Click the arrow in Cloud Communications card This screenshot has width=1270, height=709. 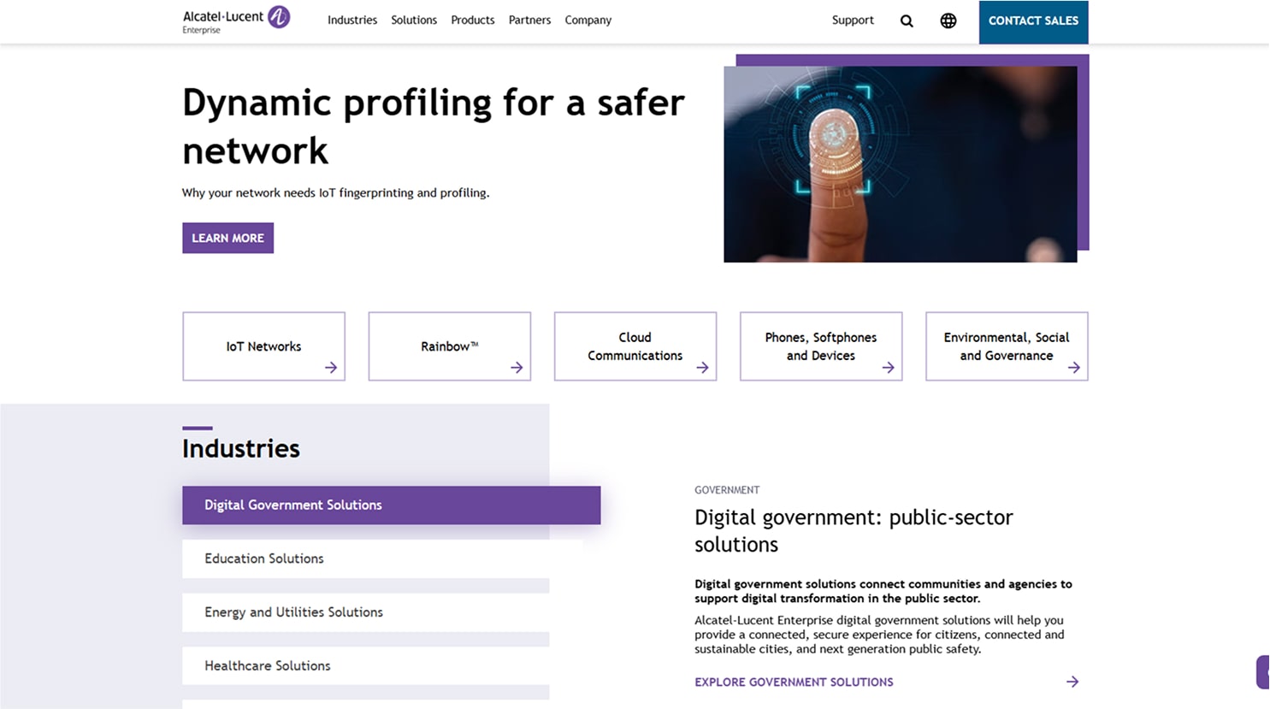702,368
